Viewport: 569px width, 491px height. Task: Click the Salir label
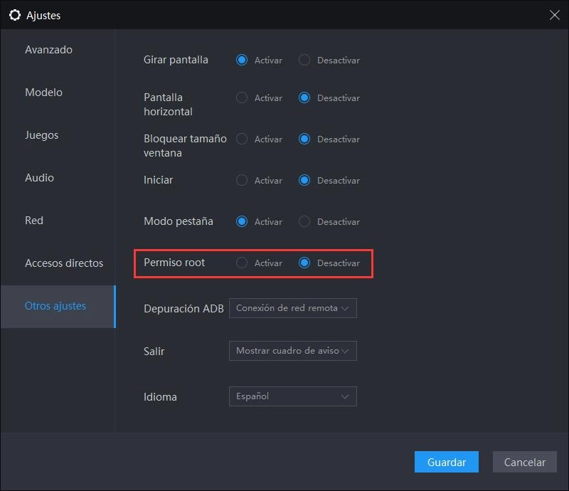(x=154, y=352)
